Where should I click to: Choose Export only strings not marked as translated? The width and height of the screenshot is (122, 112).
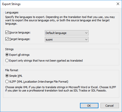[7, 61]
